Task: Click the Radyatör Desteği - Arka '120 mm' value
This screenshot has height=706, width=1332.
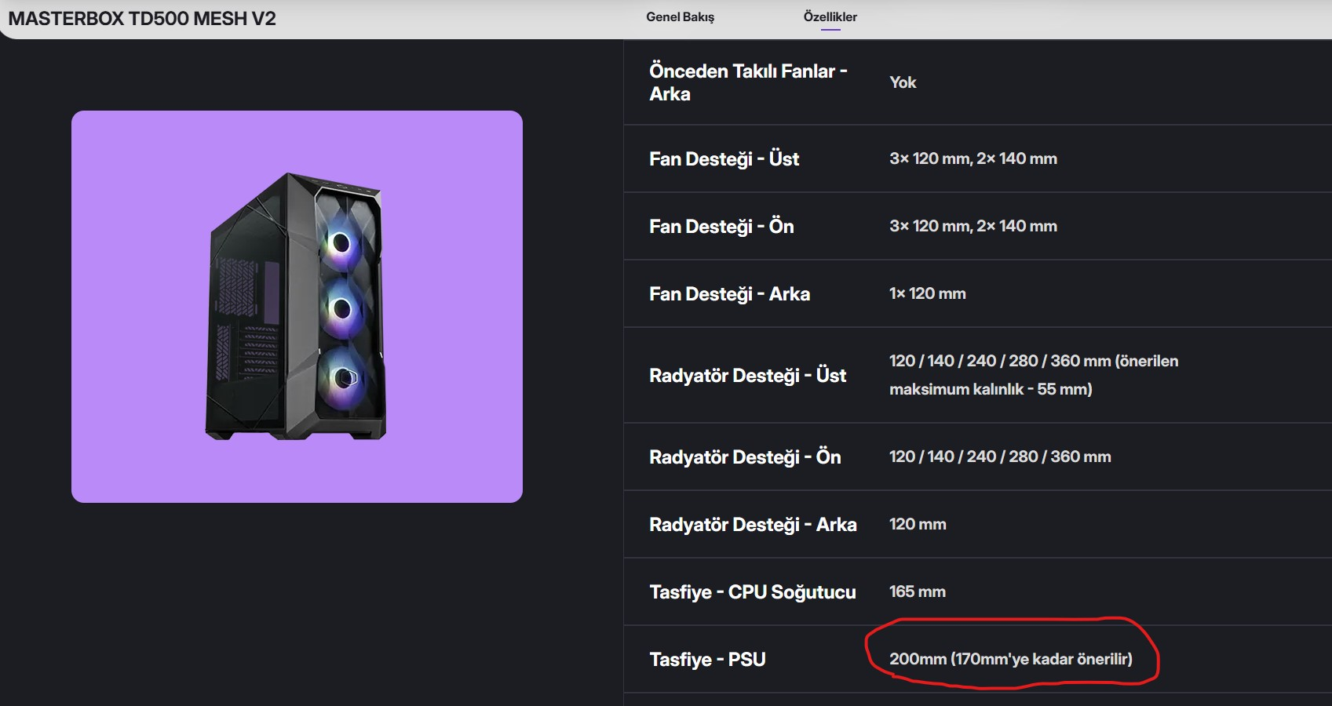Action: pos(918,524)
